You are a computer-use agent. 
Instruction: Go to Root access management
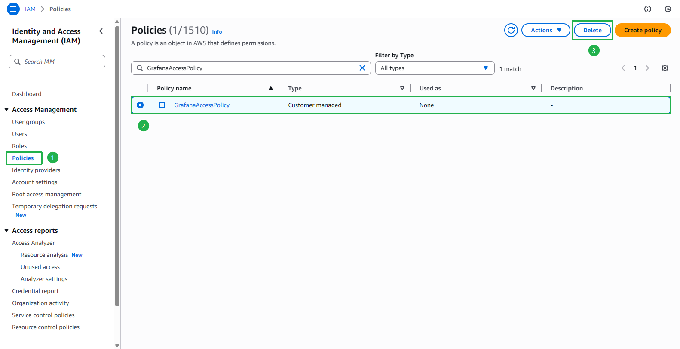46,194
